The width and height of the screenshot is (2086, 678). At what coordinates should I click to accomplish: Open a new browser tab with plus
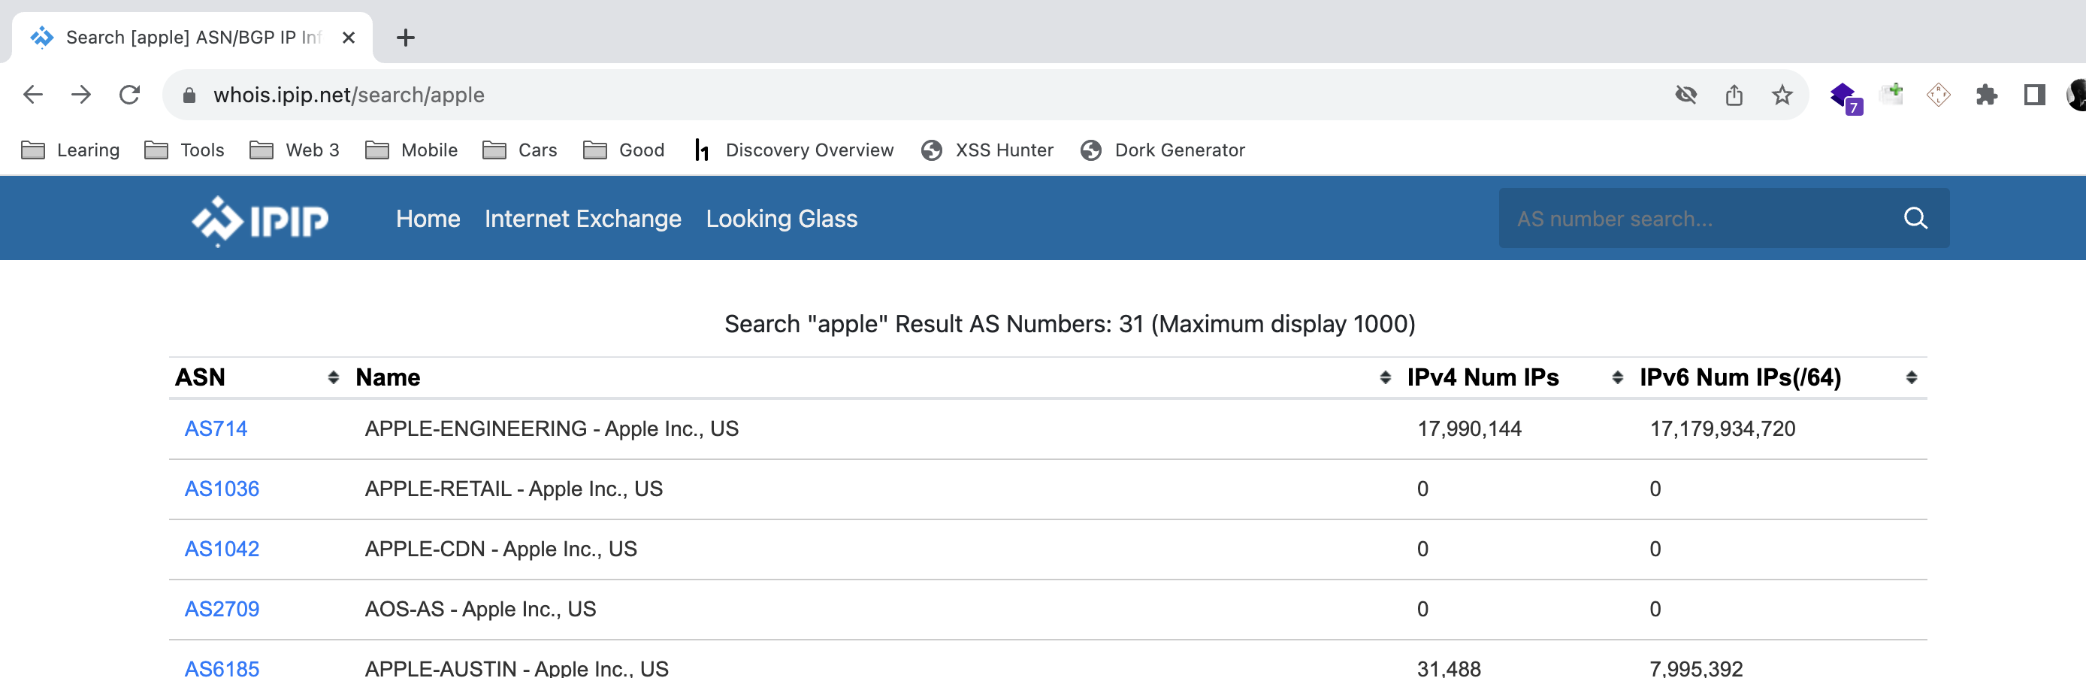(x=406, y=38)
